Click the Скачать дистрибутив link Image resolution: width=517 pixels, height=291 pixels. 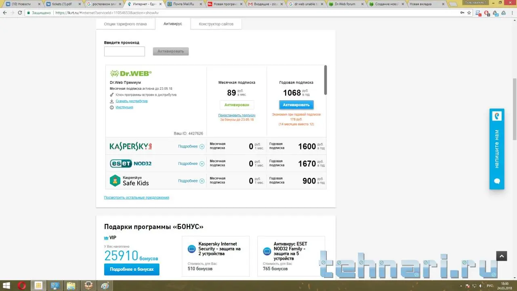(132, 101)
